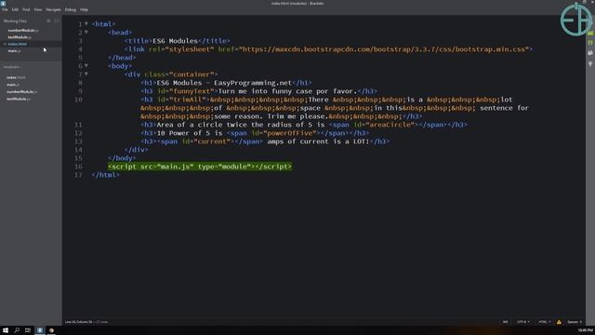
Task: Collapse the html tag fold on line 1
Action: (86, 24)
